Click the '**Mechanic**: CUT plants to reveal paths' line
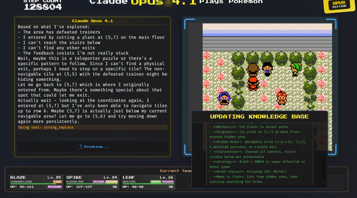357x198 pixels. [x=249, y=127]
